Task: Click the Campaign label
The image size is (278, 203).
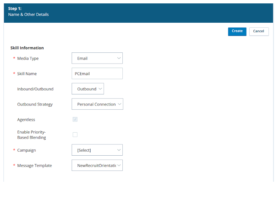Action: point(27,150)
